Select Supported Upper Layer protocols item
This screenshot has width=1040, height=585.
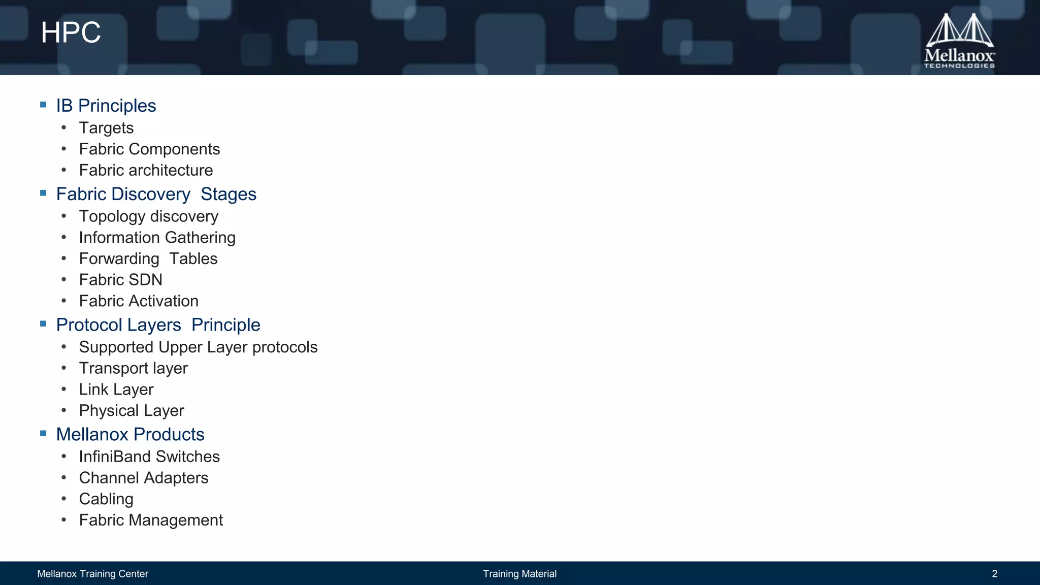[x=198, y=347]
